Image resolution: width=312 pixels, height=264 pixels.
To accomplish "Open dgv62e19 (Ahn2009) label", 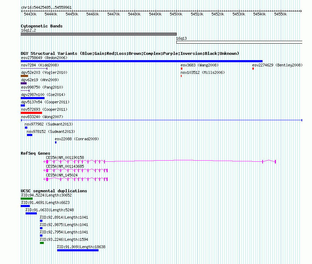I will click(40, 80).
